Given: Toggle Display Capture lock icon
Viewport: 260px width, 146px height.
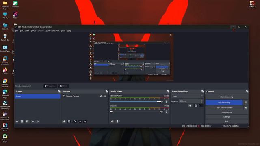Looking at the screenshot, I should coord(105,96).
